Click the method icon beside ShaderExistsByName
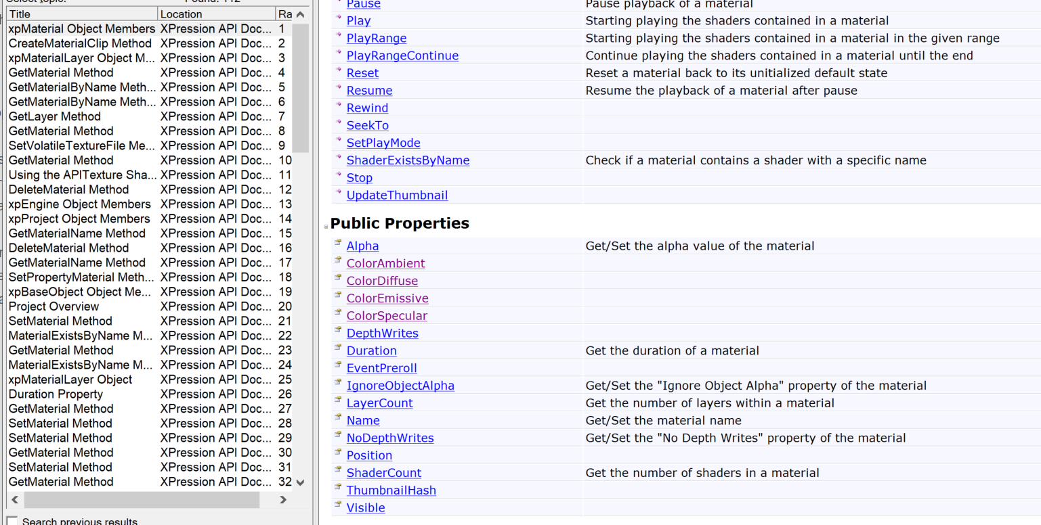Screen dimensions: 1041x525 pyautogui.click(x=339, y=158)
